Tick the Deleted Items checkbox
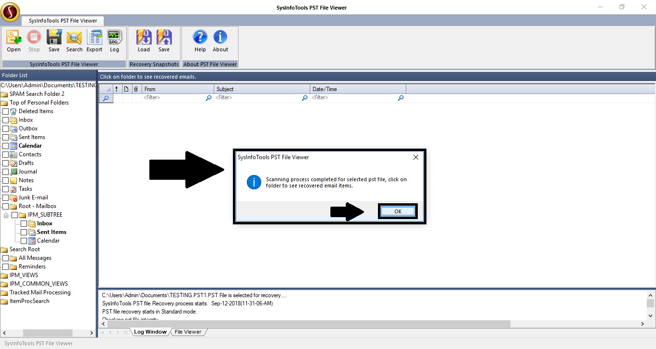 click(6, 112)
